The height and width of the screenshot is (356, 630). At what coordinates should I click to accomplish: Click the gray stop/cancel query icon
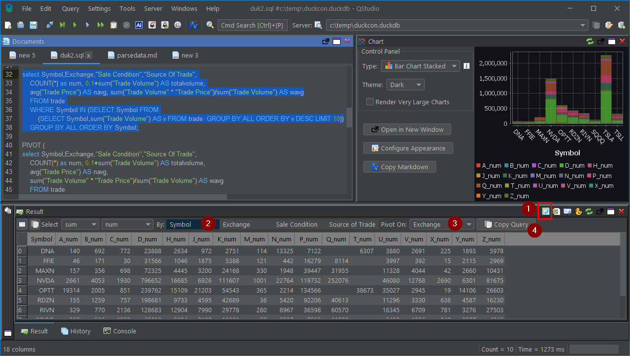126,25
